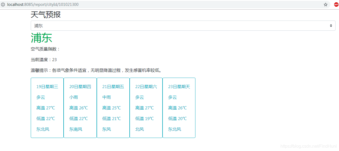Viewport: 339px width, 151px height.
Task: Click 小雨 in the 20日 card
Action: (x=74, y=97)
